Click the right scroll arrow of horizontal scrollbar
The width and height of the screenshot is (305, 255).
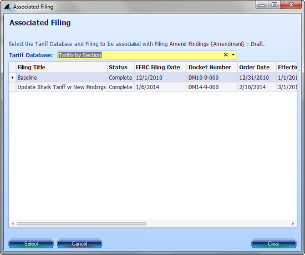coord(293,224)
